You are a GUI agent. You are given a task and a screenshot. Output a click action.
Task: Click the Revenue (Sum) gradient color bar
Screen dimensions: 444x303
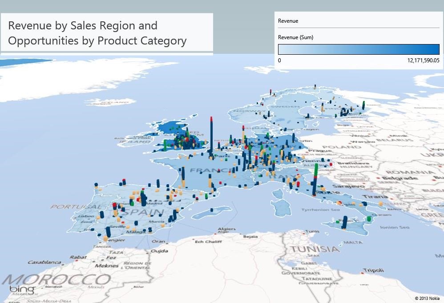coord(359,49)
